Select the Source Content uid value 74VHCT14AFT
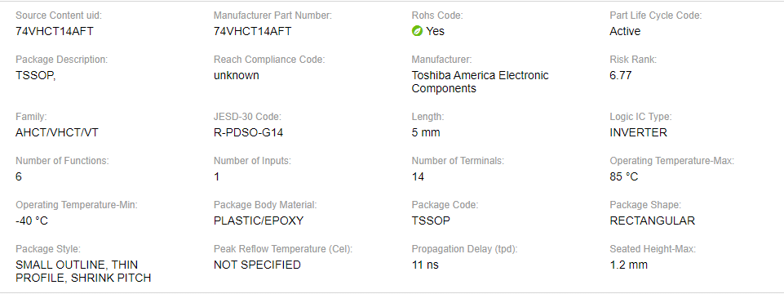This screenshot has width=784, height=294. click(x=55, y=31)
